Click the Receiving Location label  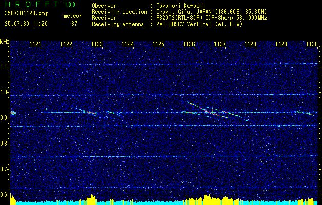point(119,12)
